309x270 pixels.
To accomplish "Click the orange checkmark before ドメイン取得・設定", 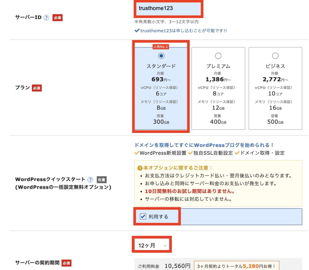I will [x=237, y=153].
